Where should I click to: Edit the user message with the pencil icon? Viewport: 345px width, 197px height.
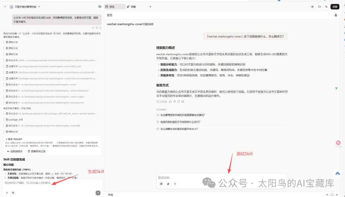click(93, 28)
